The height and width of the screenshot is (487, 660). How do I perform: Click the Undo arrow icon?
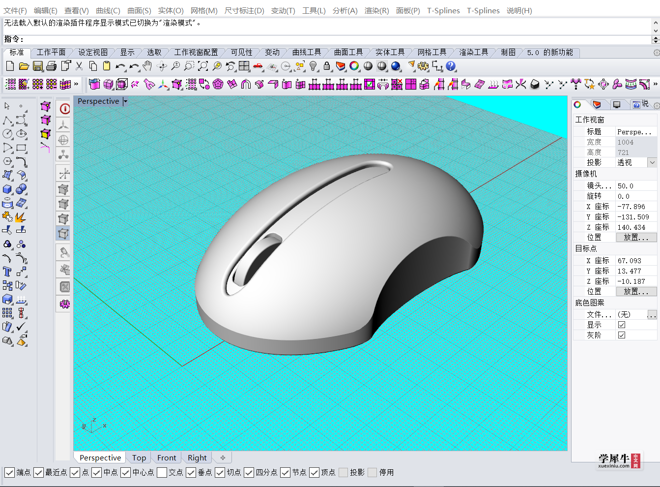(120, 66)
